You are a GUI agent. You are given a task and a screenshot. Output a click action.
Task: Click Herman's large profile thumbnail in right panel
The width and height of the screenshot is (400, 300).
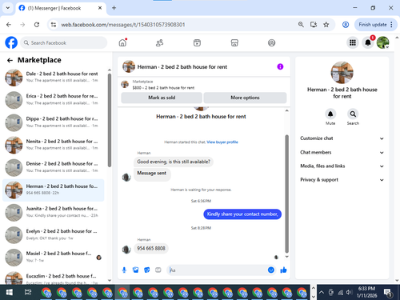click(x=342, y=73)
